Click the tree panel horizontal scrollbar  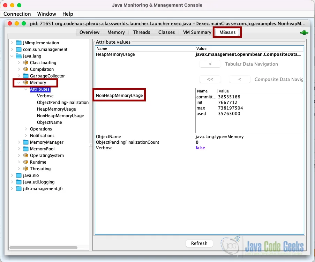coord(43,248)
